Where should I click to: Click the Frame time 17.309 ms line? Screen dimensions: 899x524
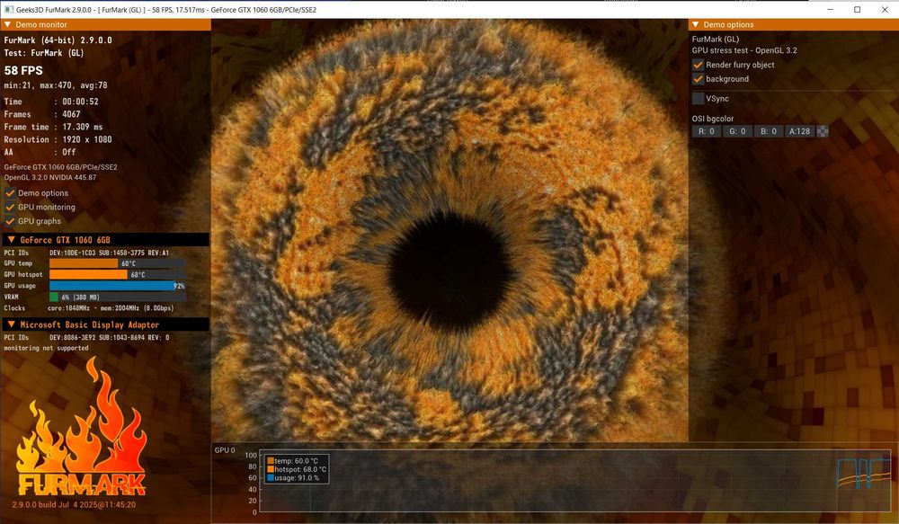[x=53, y=127]
